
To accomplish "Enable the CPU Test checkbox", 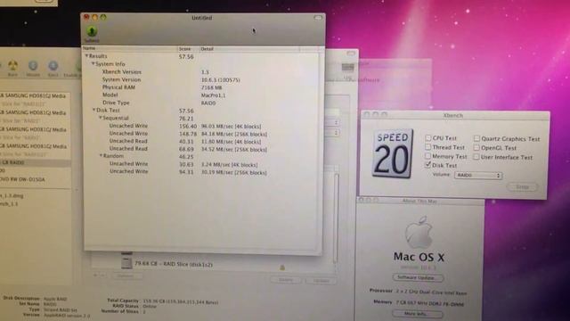I will tap(428, 138).
